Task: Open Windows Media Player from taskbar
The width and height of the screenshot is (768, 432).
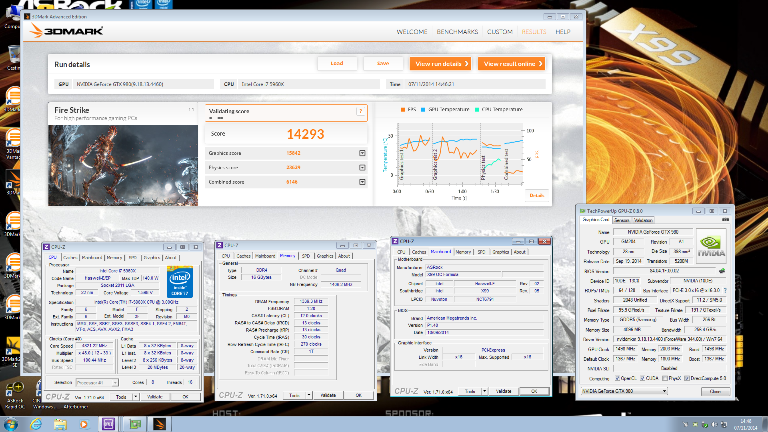Action: point(84,424)
